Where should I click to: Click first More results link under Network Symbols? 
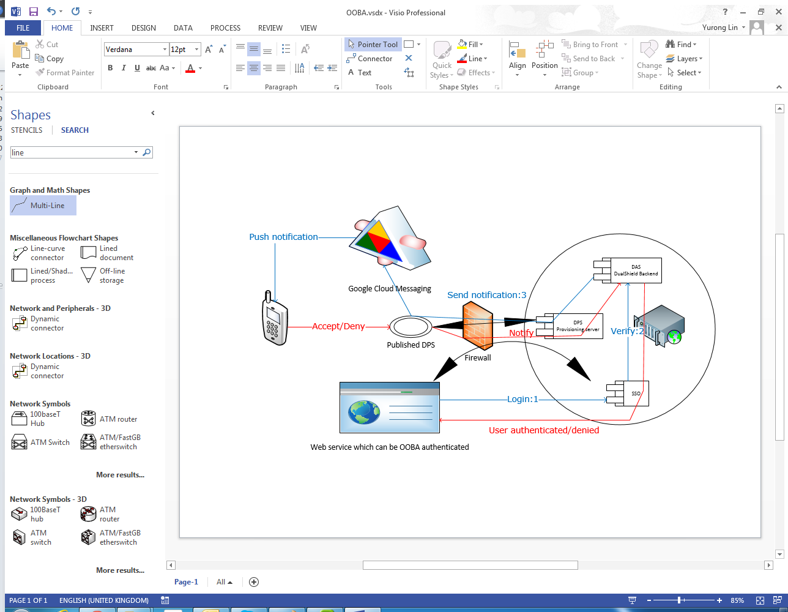click(x=120, y=475)
